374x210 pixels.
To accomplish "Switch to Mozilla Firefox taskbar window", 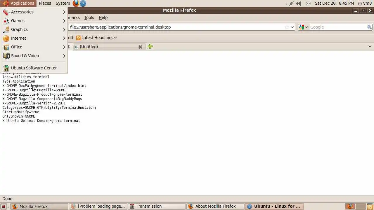I will 39,206.
